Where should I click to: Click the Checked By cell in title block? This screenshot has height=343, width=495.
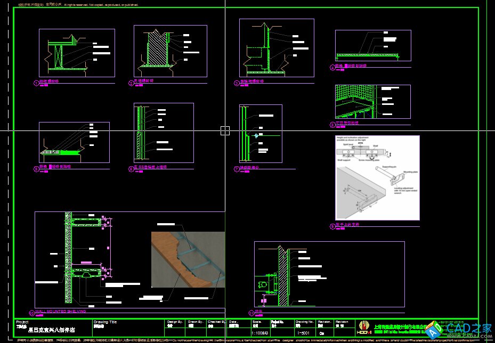coord(216,326)
